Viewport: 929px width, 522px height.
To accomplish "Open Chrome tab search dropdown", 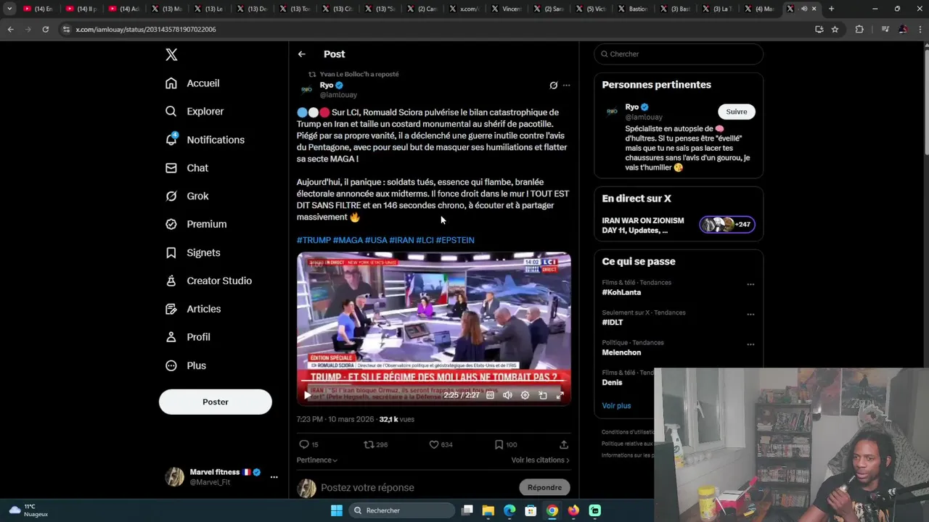I will click(9, 9).
